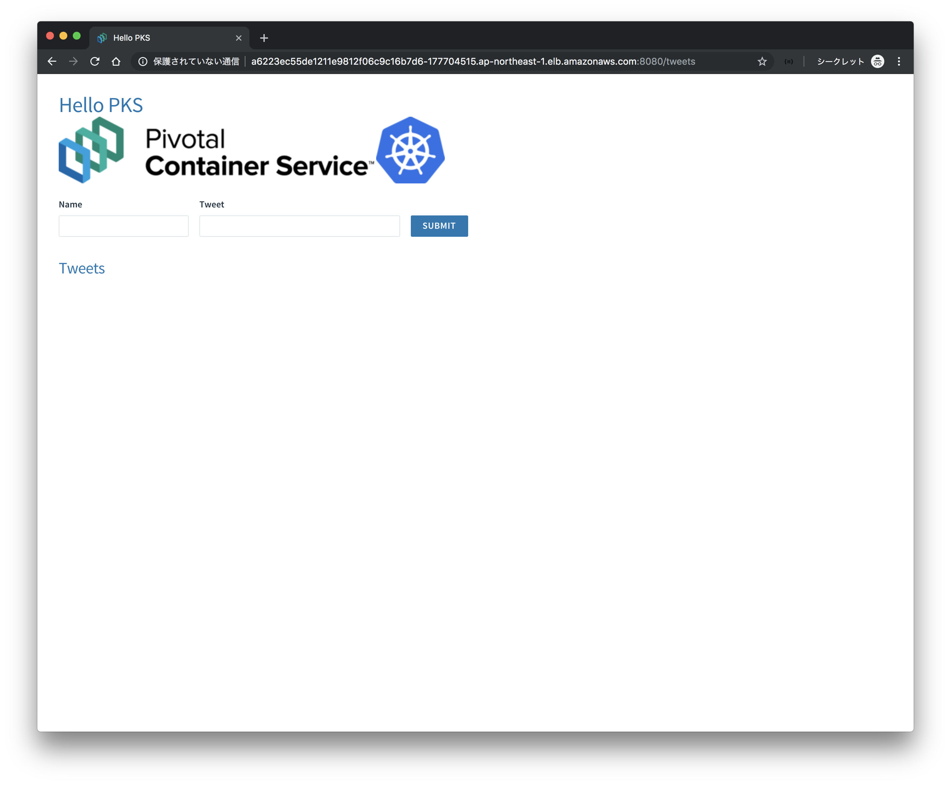Minimize the window with yellow button

(x=63, y=36)
